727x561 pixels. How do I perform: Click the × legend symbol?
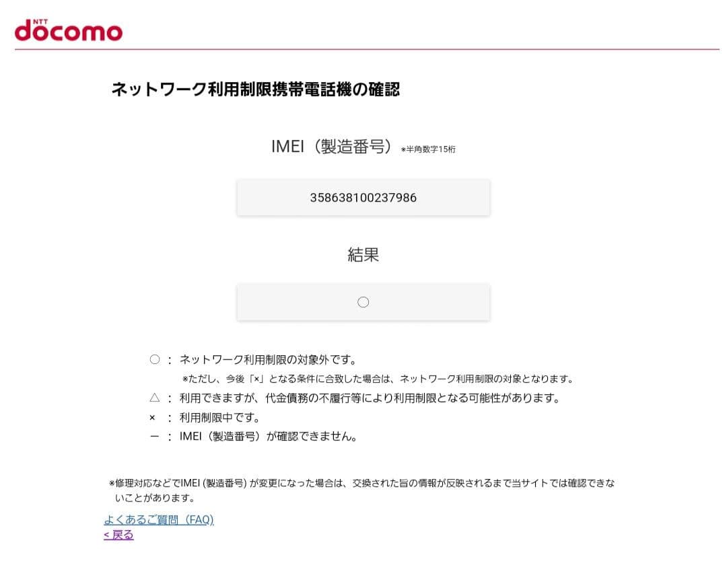[153, 416]
